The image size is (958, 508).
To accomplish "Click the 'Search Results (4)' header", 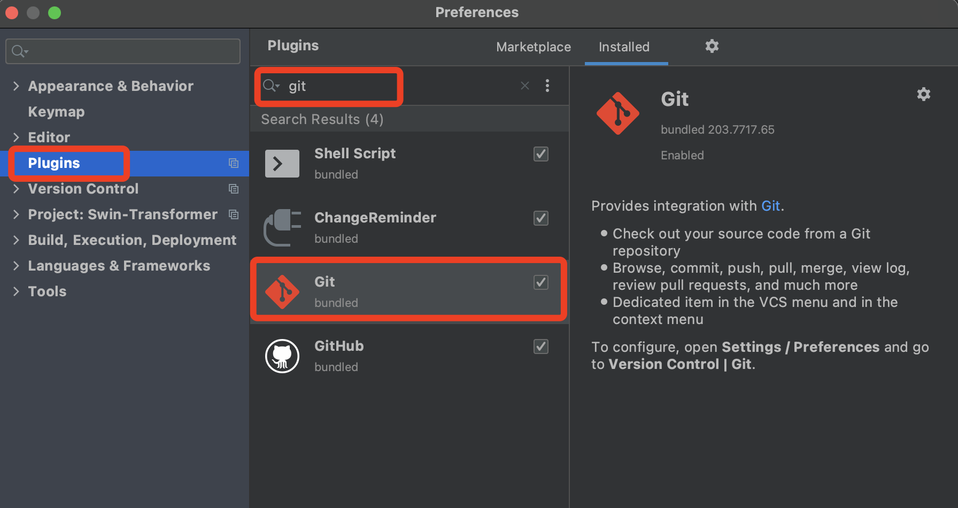I will [322, 119].
